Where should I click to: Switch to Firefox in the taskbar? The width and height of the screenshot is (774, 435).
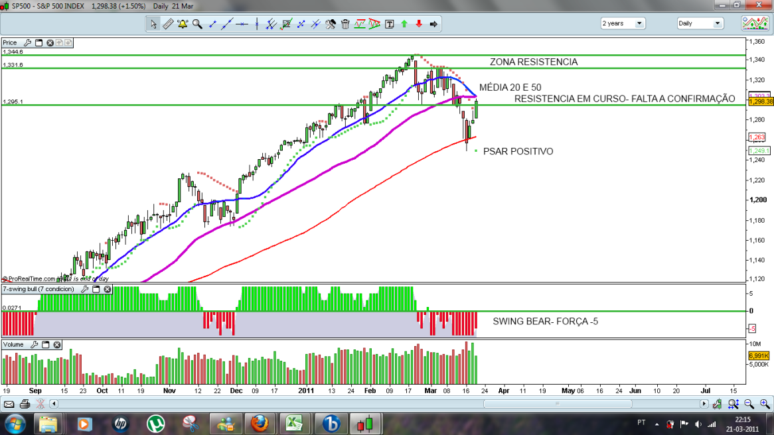[259, 424]
